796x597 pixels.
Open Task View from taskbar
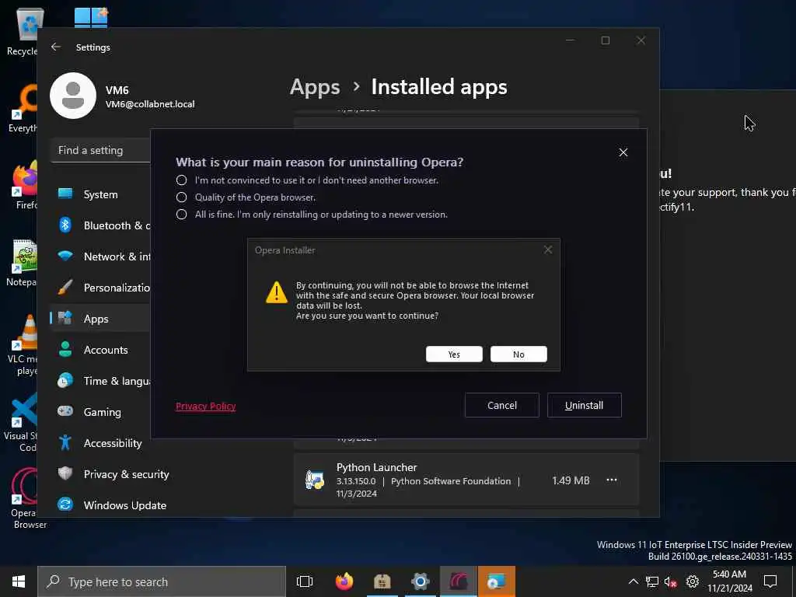(x=305, y=581)
